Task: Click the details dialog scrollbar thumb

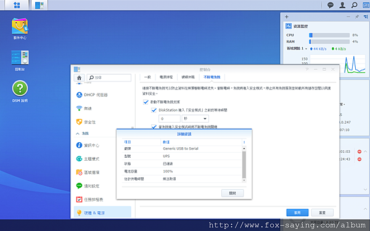Action: [244, 164]
